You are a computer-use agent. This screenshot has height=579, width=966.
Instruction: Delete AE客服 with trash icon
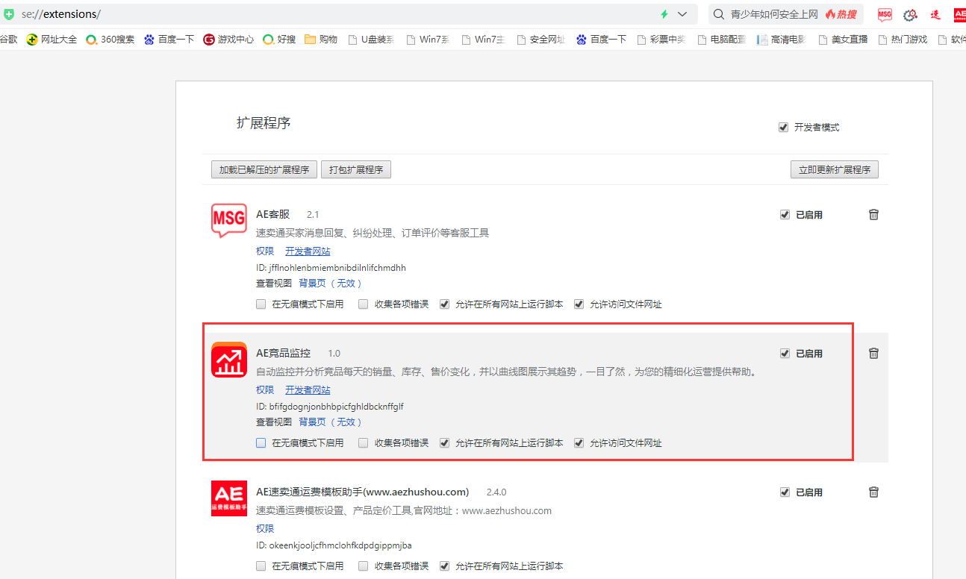pyautogui.click(x=873, y=214)
